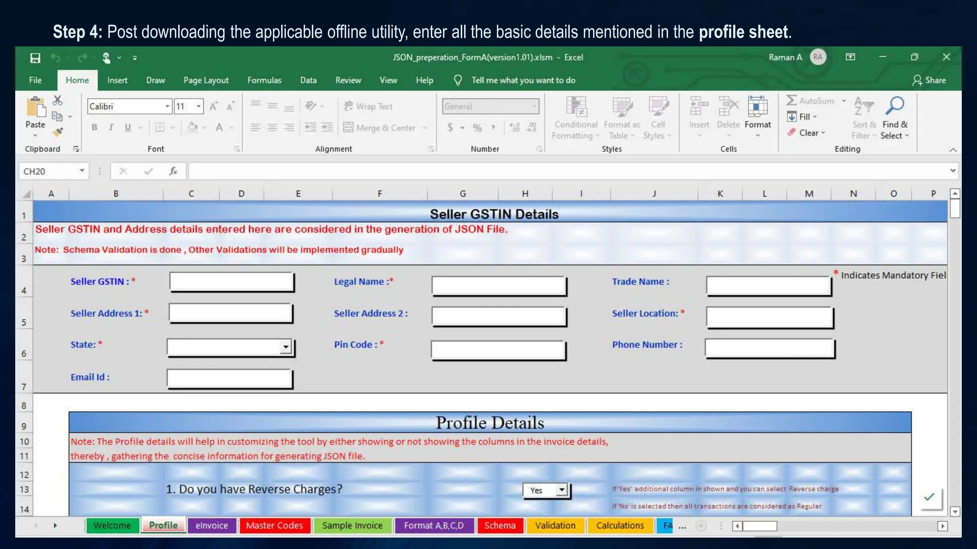Open the File menu tab
The width and height of the screenshot is (977, 549).
[x=35, y=80]
